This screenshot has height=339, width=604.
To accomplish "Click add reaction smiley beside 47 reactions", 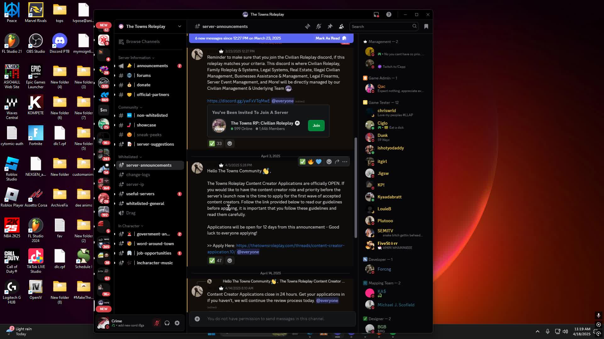I will (x=230, y=261).
